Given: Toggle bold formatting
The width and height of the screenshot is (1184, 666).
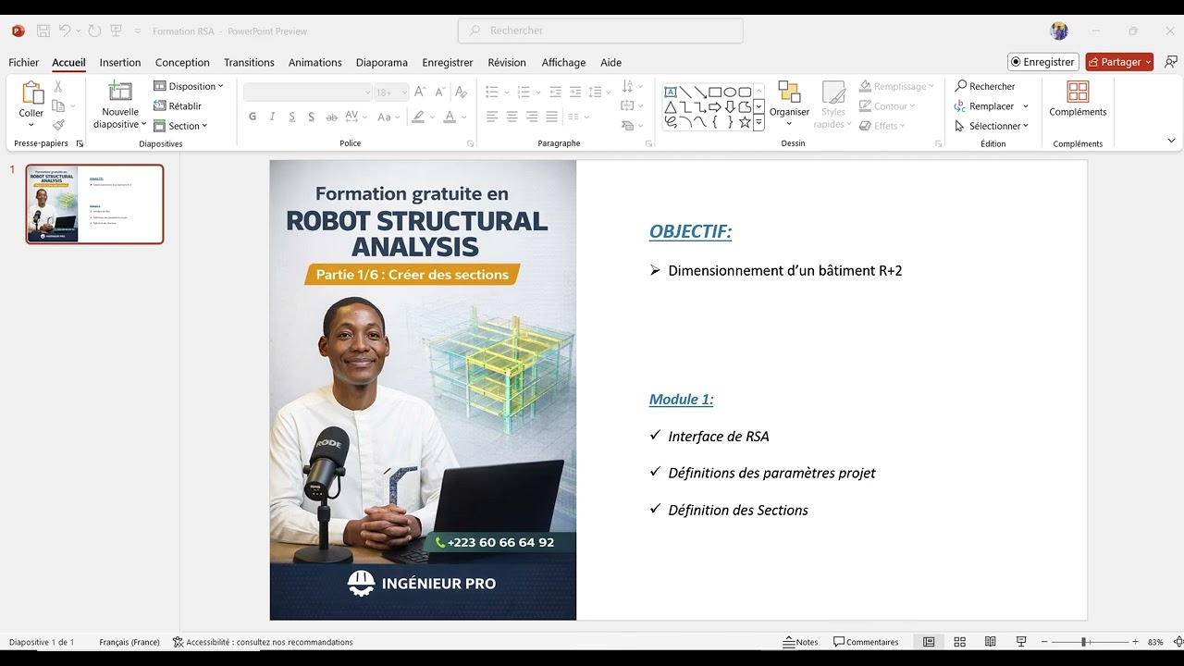Looking at the screenshot, I should click(x=253, y=117).
